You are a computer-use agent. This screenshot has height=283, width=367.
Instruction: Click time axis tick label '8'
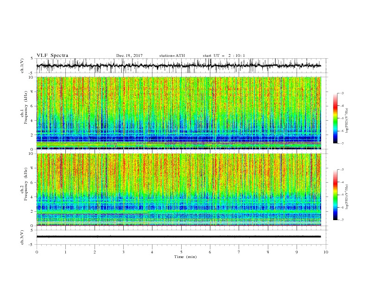pyautogui.click(x=268, y=252)
